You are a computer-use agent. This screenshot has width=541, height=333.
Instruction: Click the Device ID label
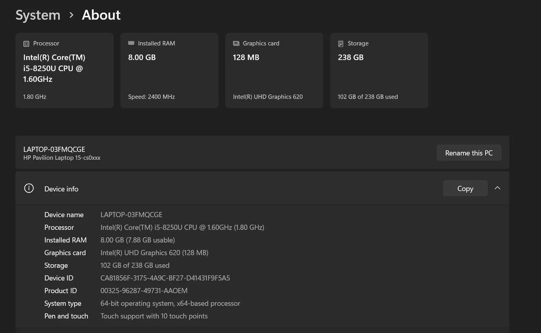pos(59,278)
